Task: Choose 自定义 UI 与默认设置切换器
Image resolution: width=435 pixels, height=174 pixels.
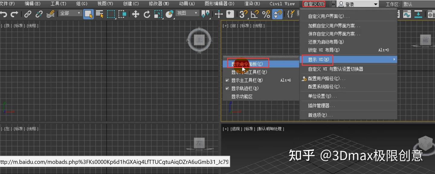Action: (348, 69)
